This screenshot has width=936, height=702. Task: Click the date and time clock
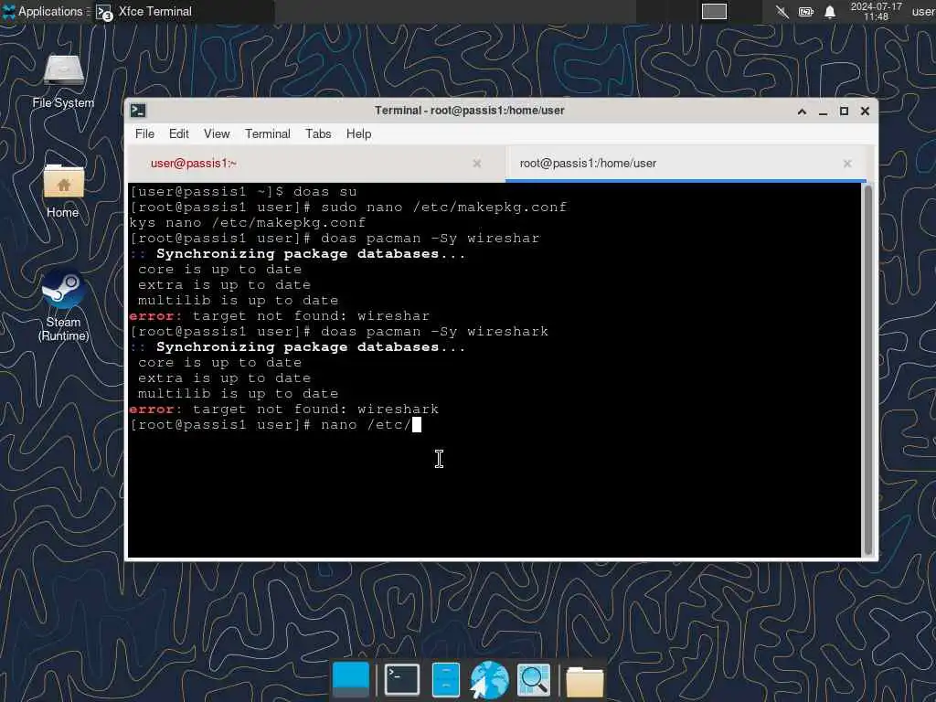876,11
